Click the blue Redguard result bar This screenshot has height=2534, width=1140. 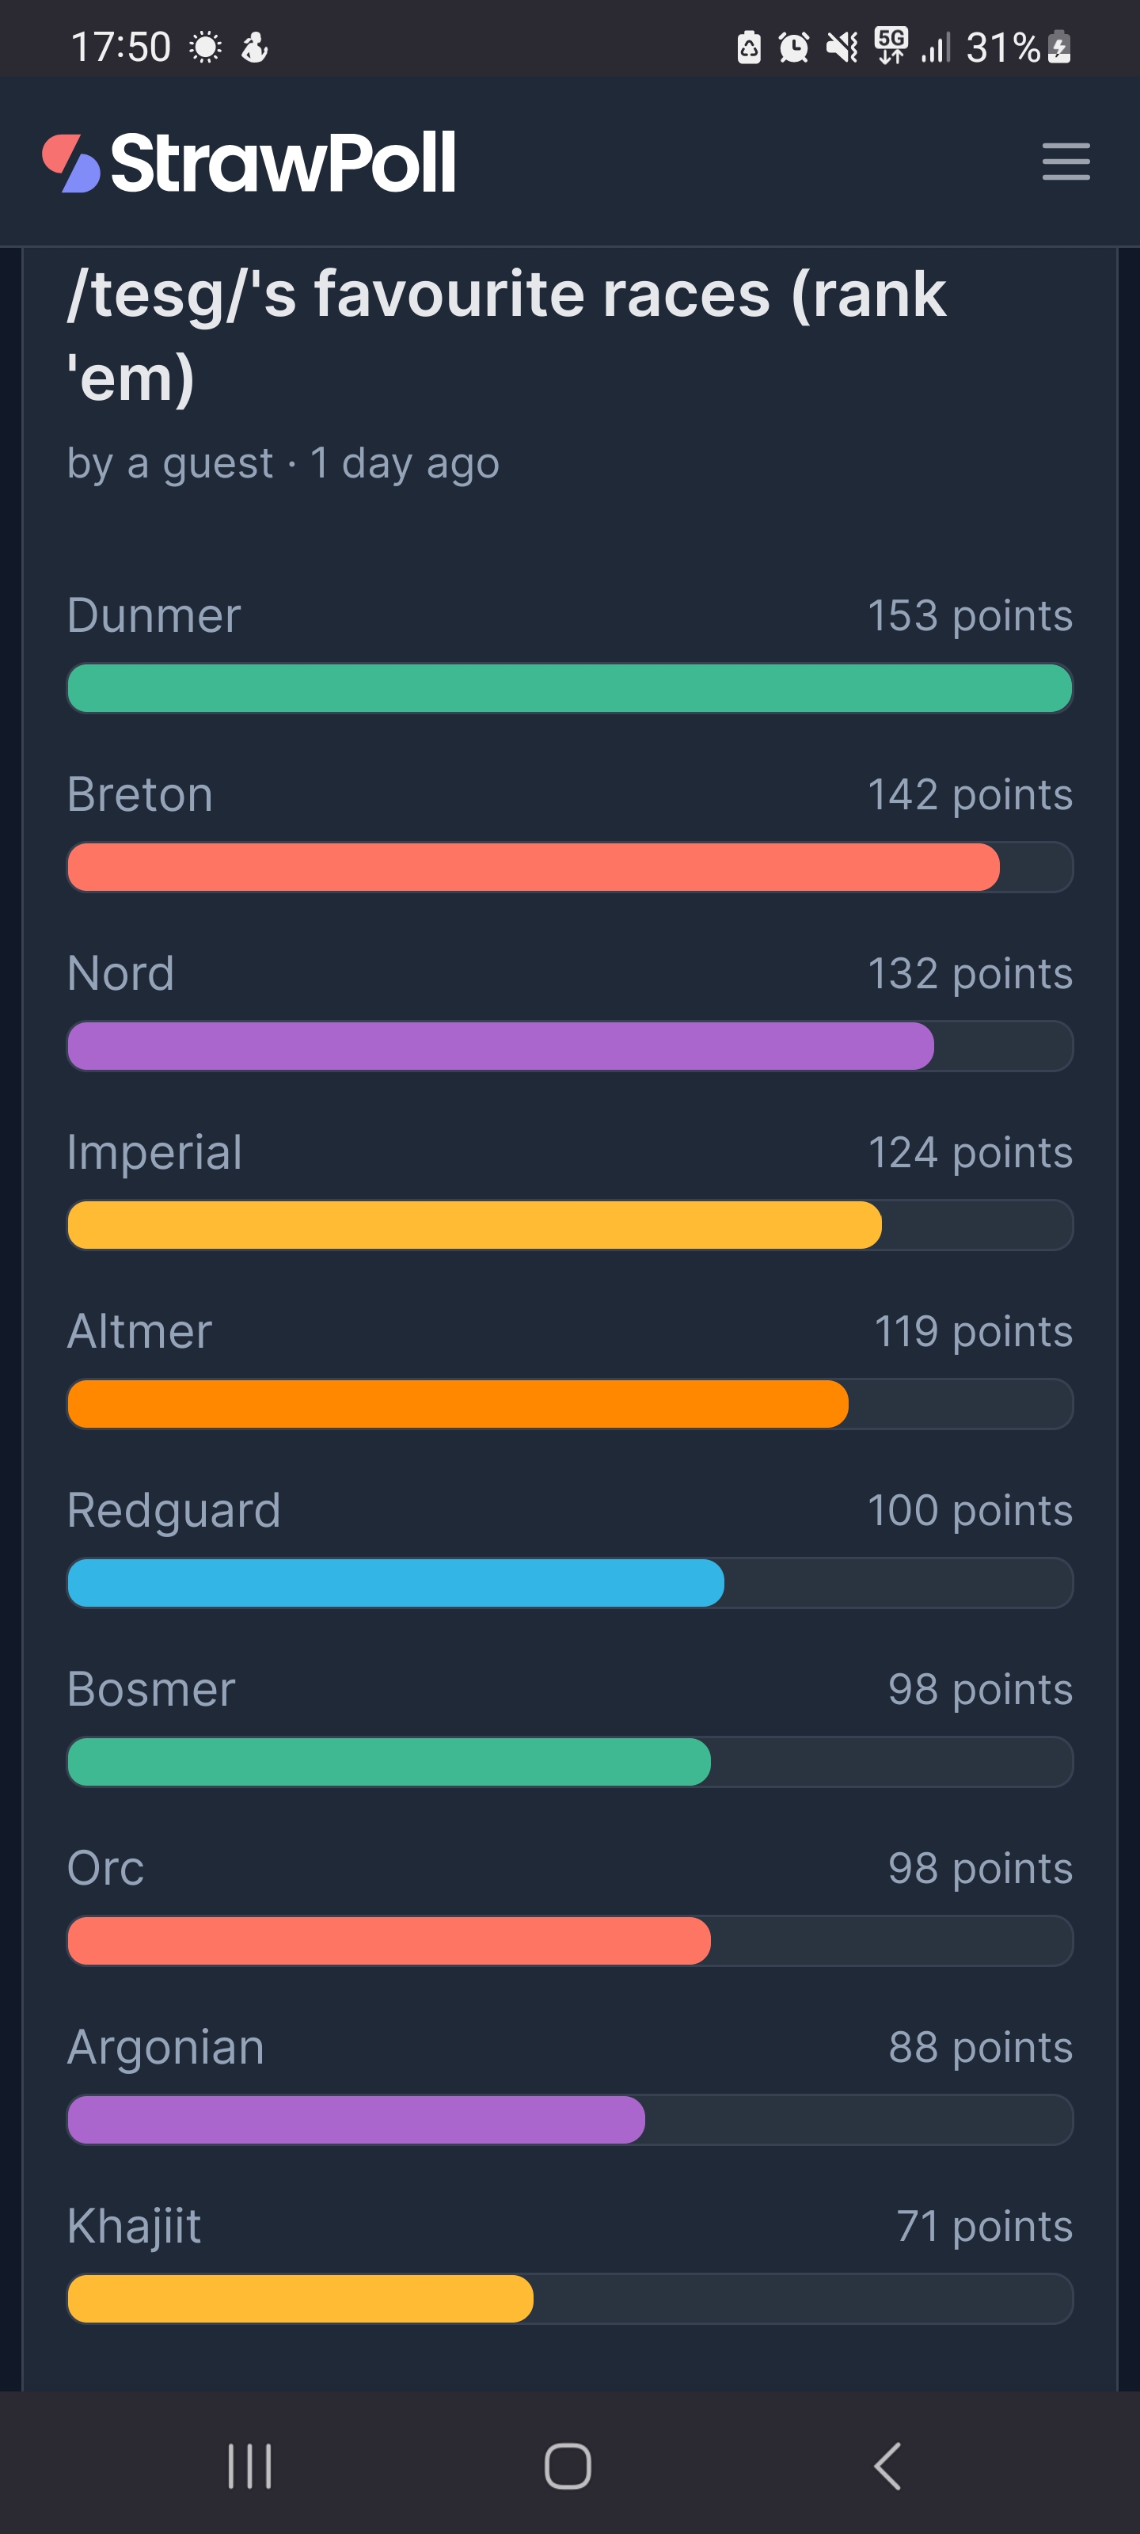[x=395, y=1583]
